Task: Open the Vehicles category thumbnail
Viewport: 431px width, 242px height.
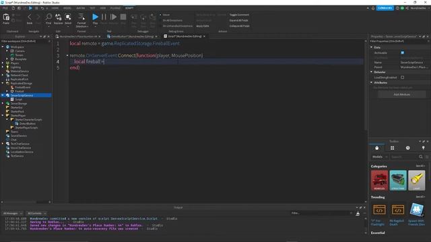Action: (379, 180)
